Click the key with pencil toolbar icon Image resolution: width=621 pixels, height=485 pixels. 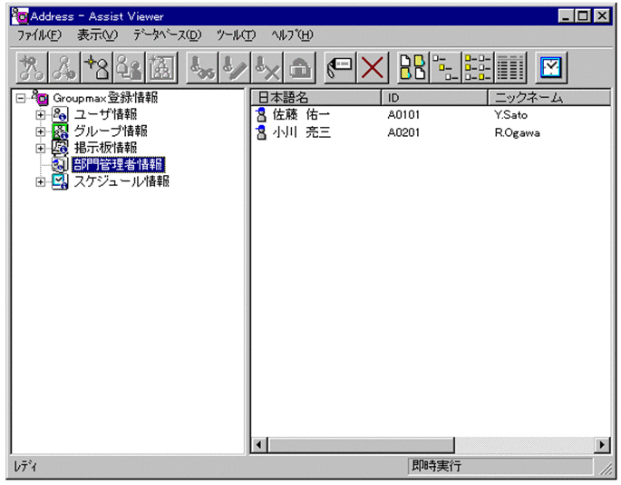[235, 68]
